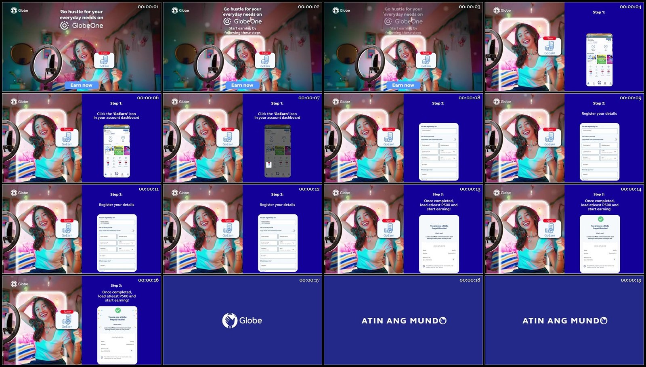Click GoEarn icon in the 00:00:14 frame

pos(550,229)
